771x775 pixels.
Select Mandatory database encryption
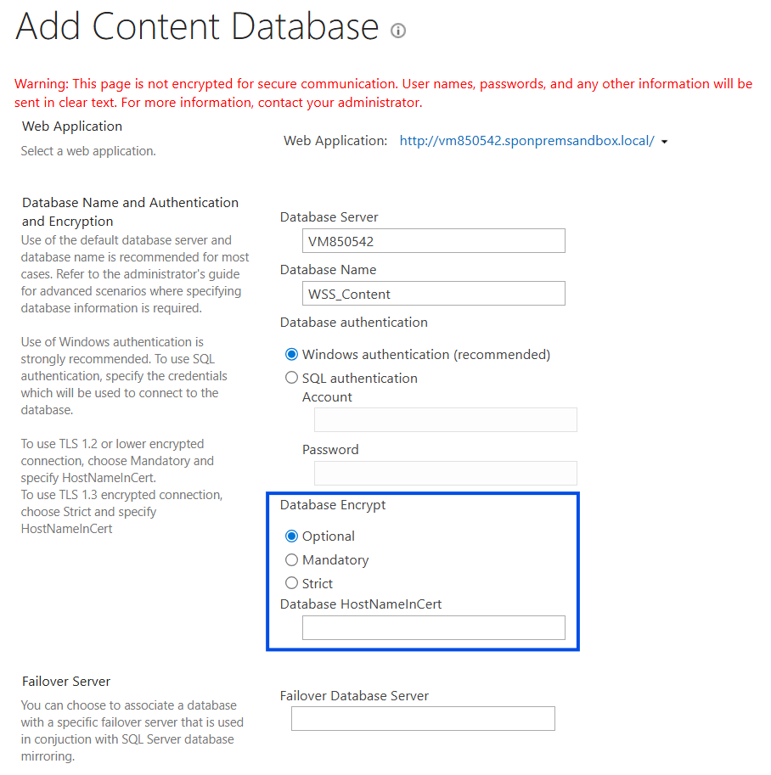click(x=291, y=559)
